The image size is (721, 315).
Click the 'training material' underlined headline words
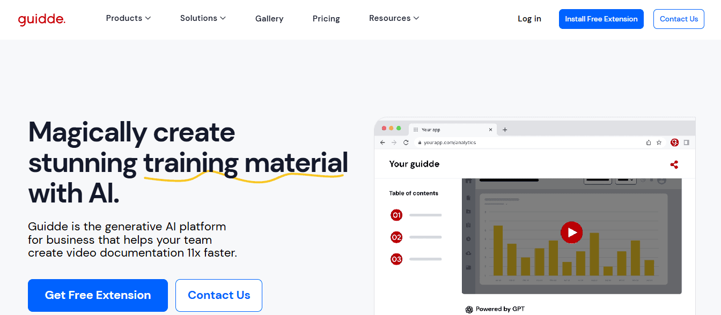point(246,163)
